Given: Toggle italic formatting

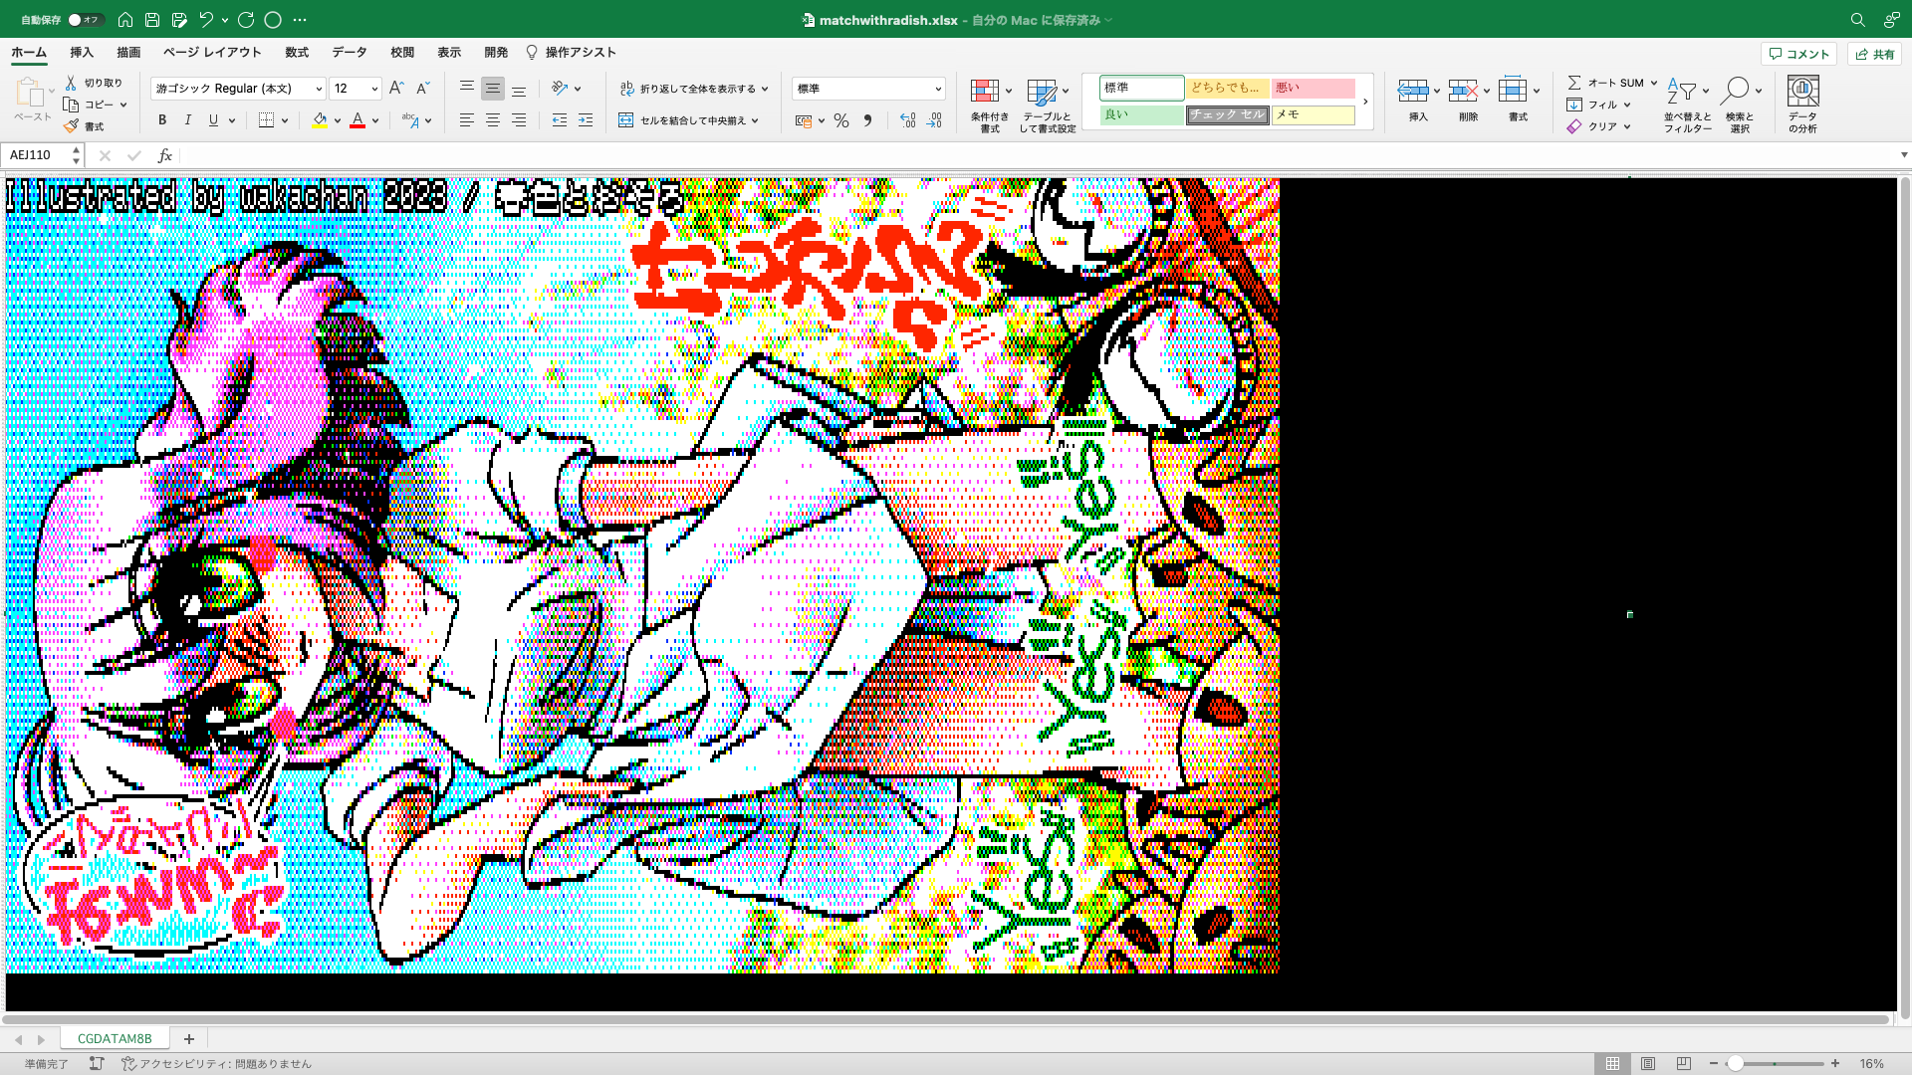Looking at the screenshot, I should 188,120.
